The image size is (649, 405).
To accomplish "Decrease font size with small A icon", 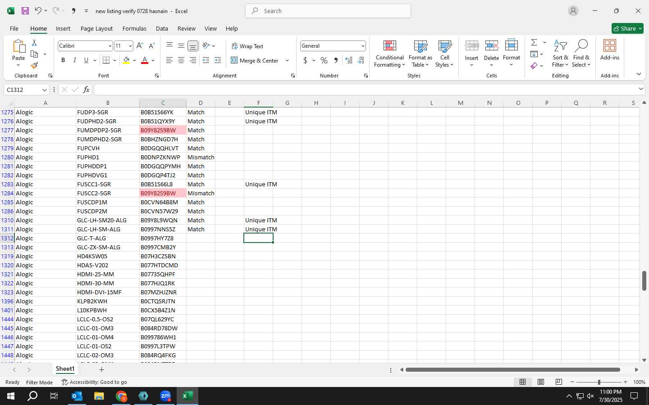I will click(x=151, y=46).
